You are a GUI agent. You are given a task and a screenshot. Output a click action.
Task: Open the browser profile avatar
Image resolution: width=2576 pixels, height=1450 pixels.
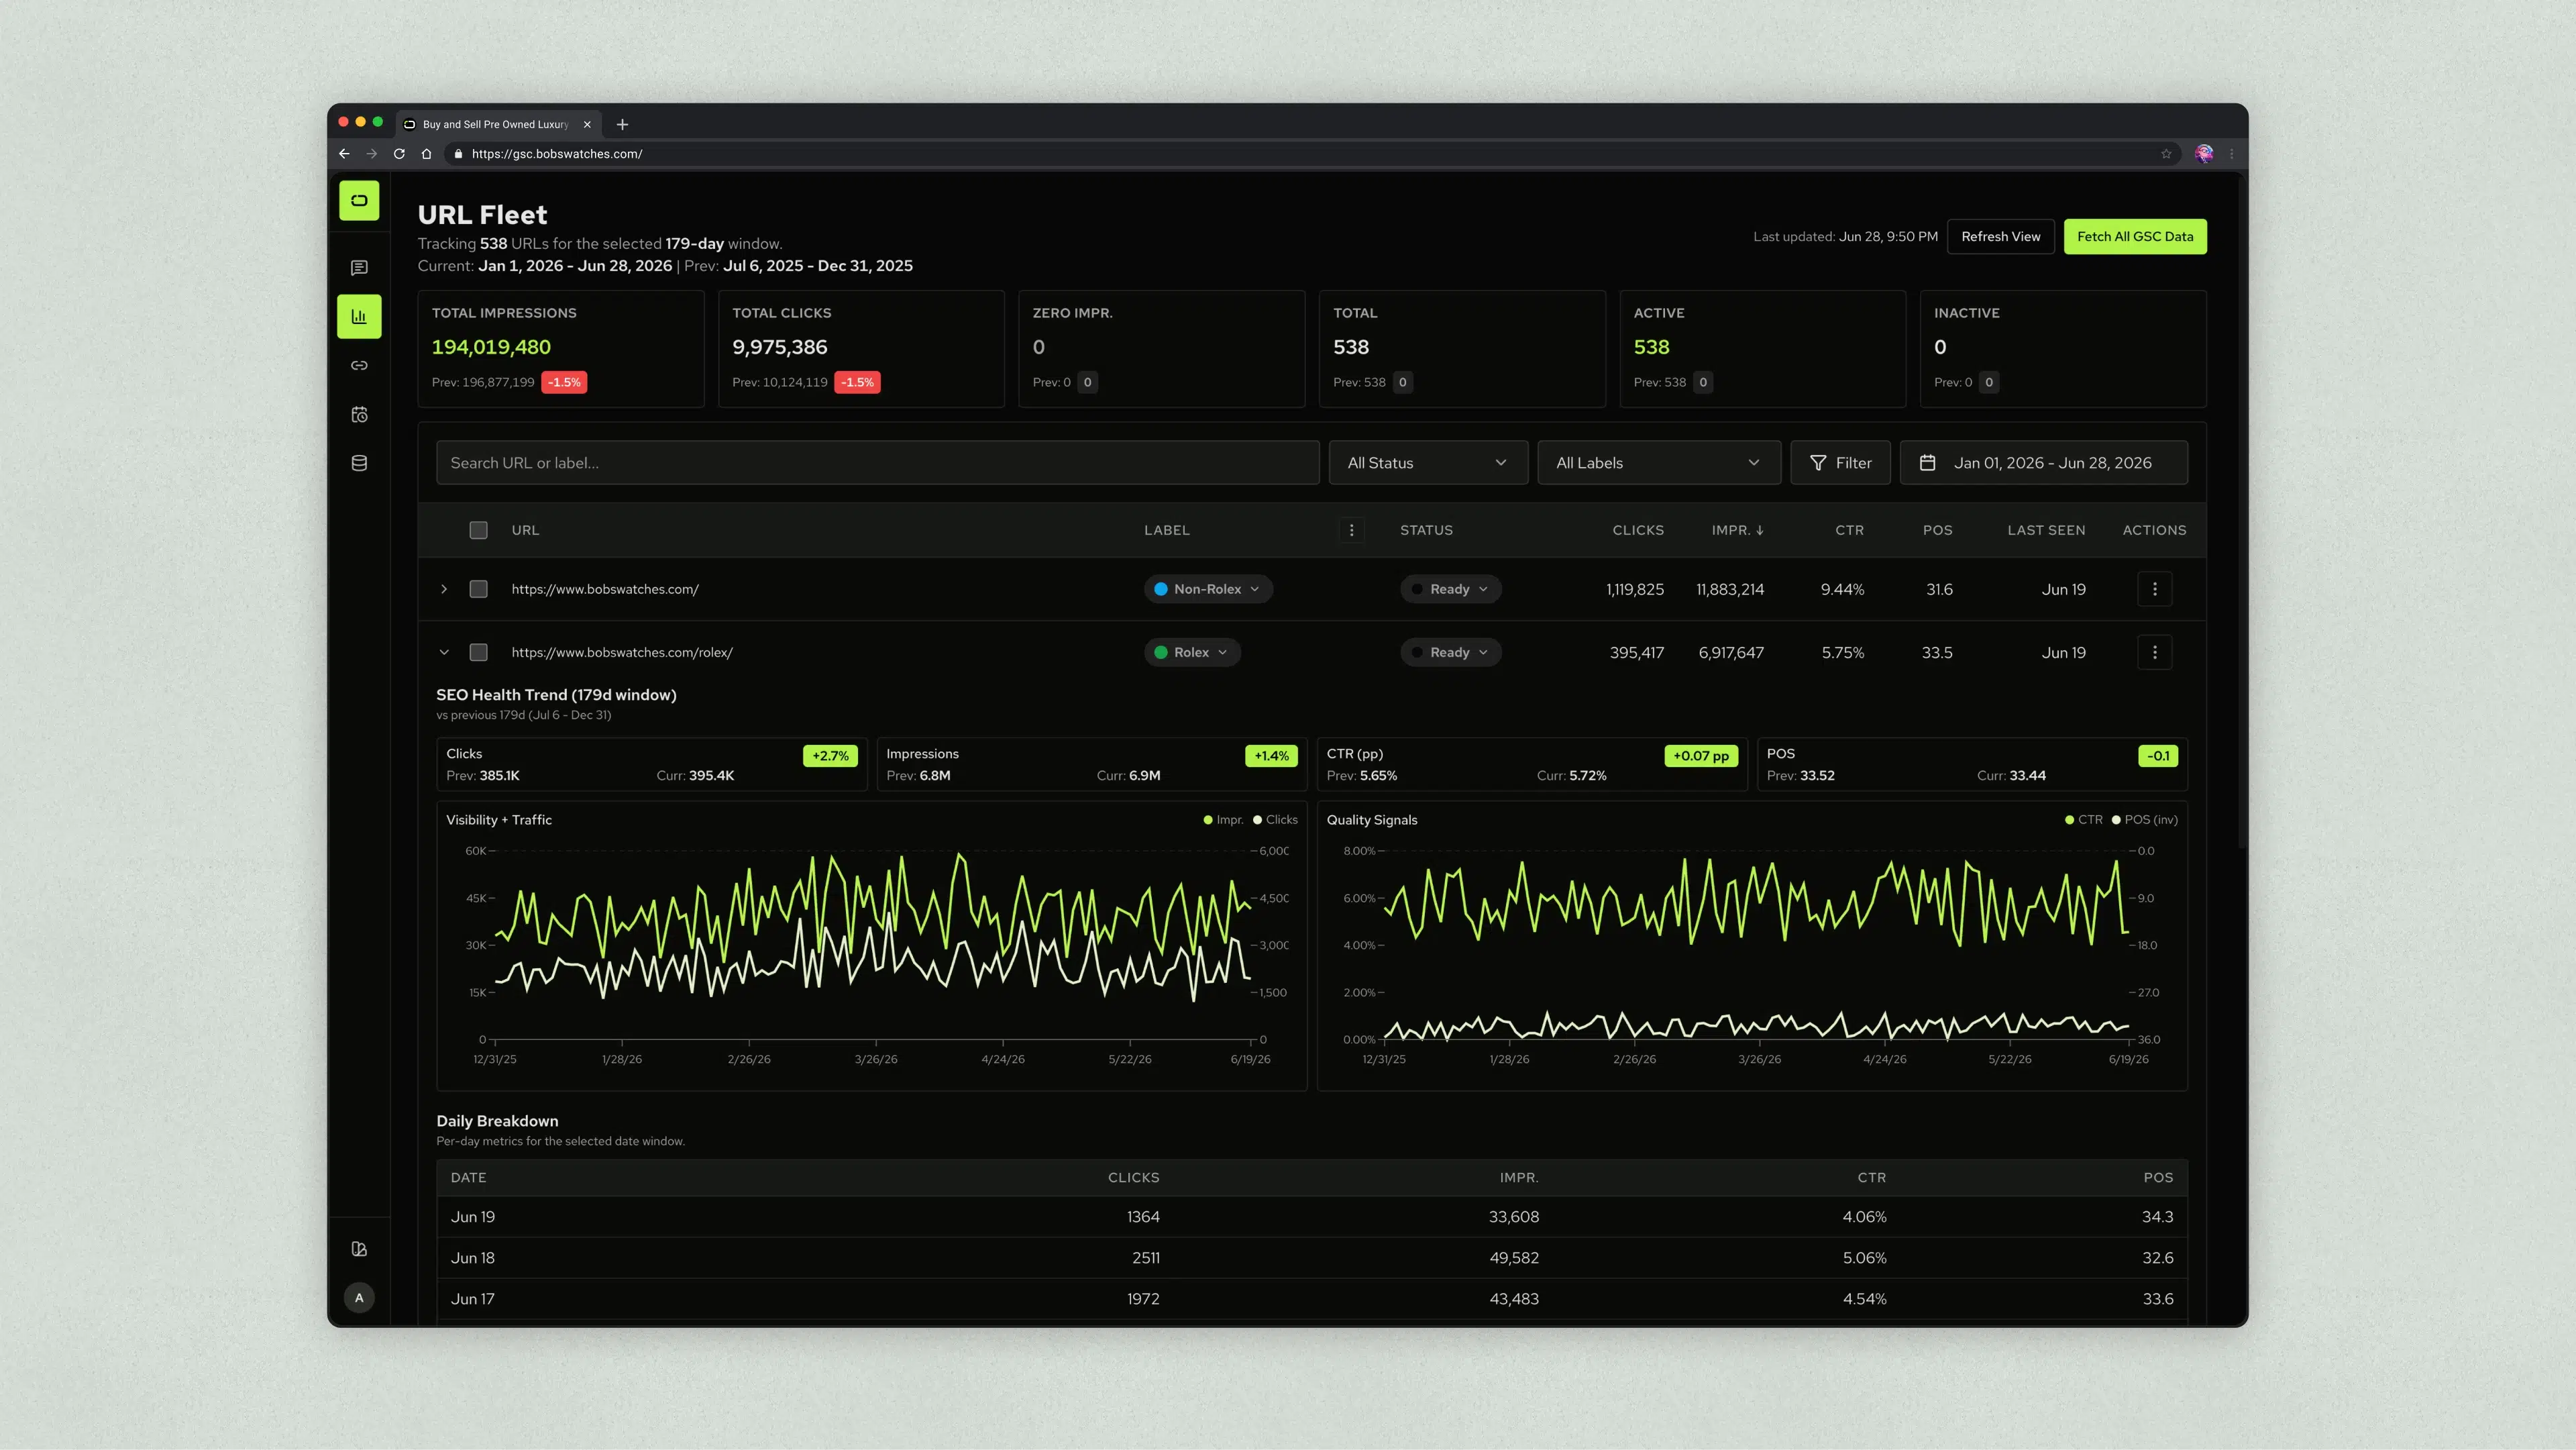click(2204, 154)
